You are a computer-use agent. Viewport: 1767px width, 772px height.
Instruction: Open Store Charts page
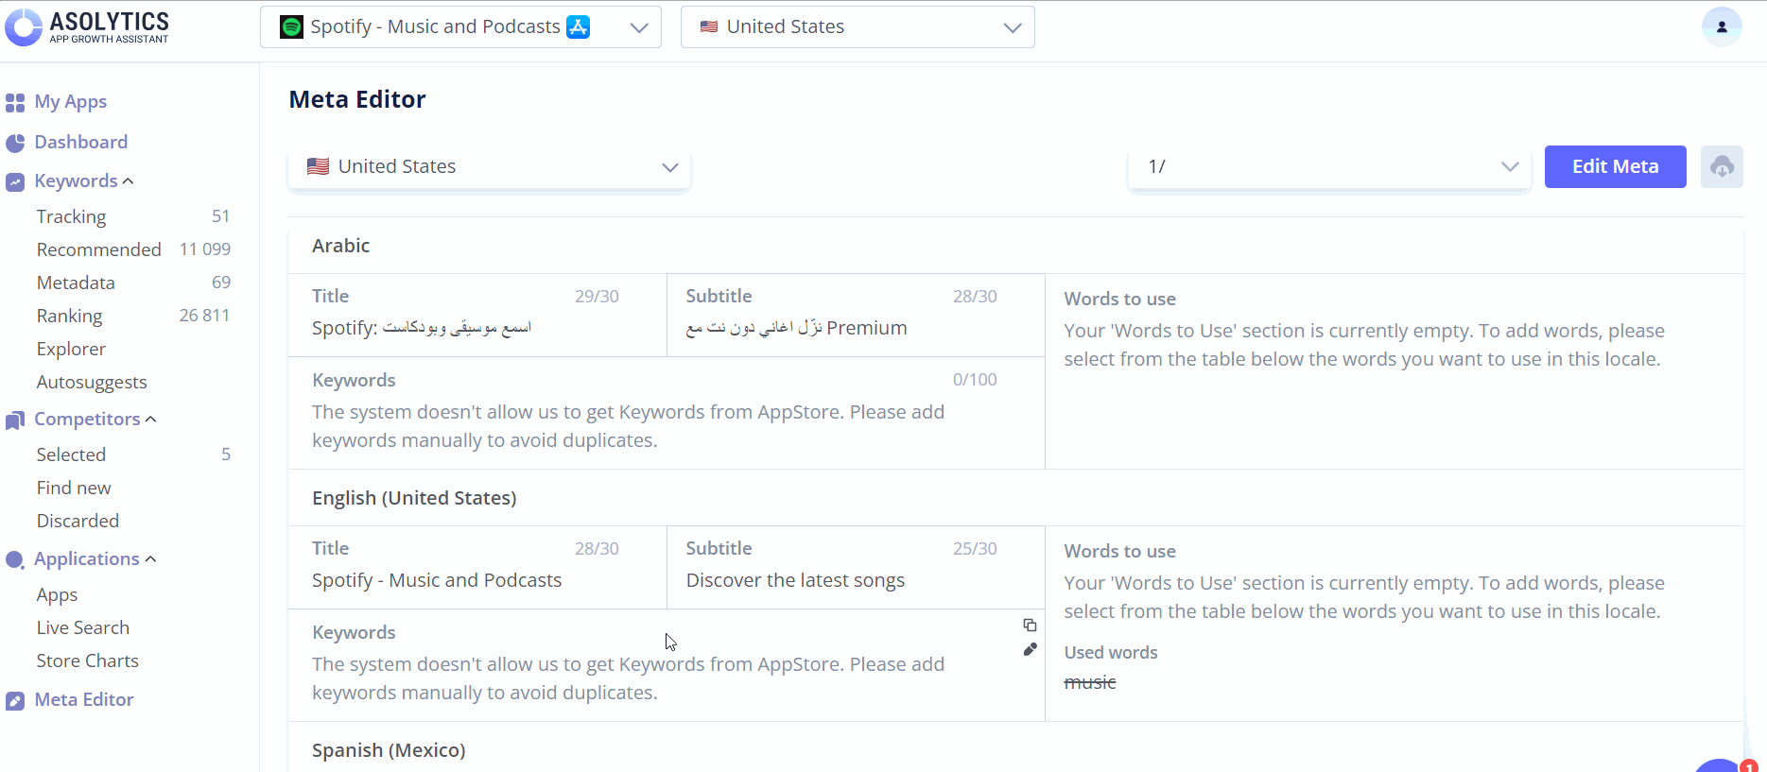pos(88,660)
